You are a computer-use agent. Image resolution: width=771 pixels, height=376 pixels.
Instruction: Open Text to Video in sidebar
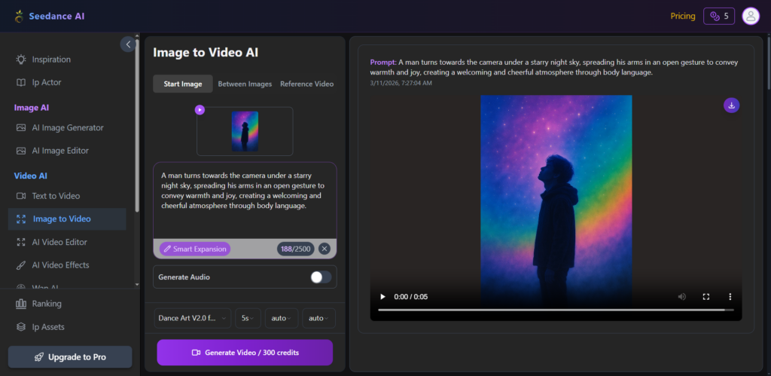pyautogui.click(x=56, y=196)
